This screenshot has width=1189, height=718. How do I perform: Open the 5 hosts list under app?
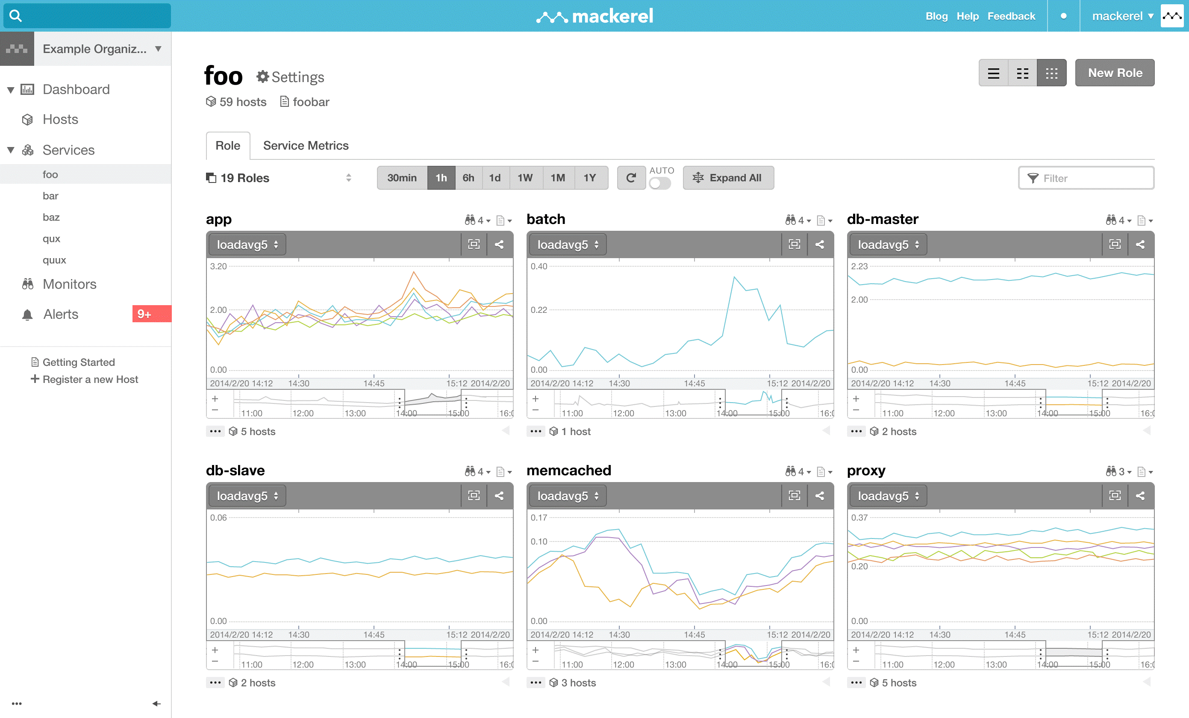[x=252, y=431]
